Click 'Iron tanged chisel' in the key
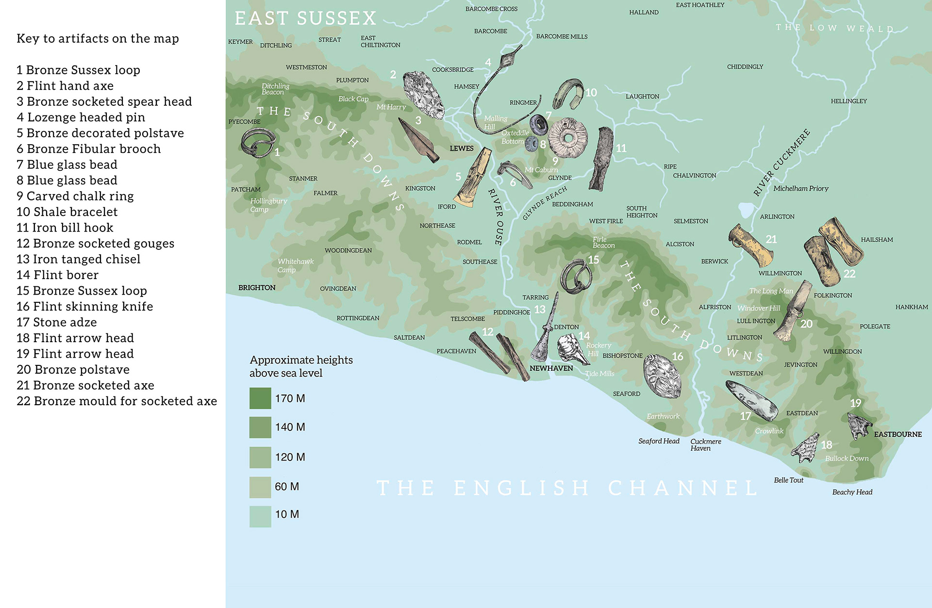932x608 pixels. pyautogui.click(x=79, y=259)
